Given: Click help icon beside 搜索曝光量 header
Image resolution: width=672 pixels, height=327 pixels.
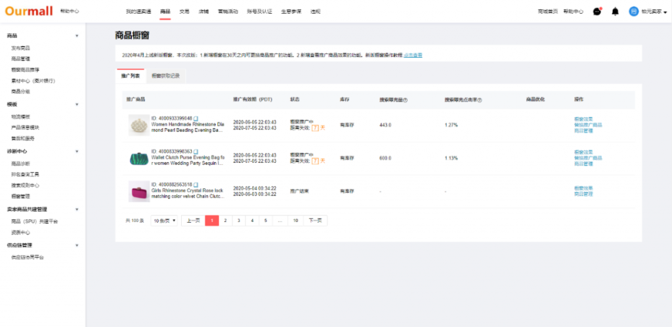Looking at the screenshot, I should click(x=405, y=100).
